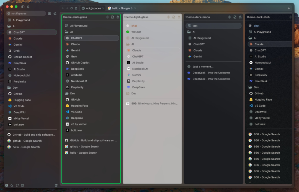
Task: Reload the current page
Action: tap(71, 8)
